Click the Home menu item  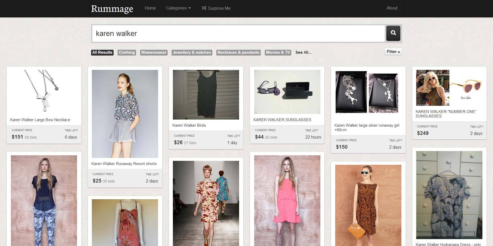pos(150,8)
